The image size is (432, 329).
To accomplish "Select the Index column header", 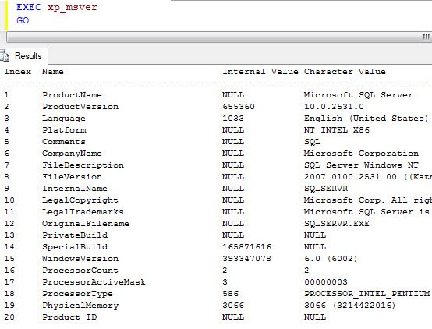I will 18,72.
